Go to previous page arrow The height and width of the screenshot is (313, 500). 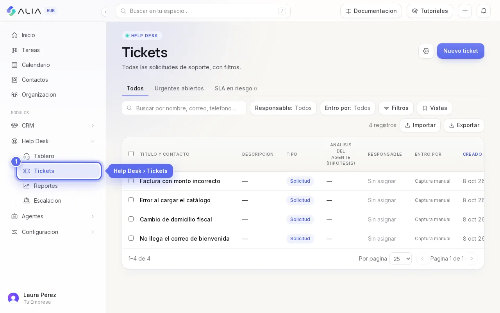(422, 259)
